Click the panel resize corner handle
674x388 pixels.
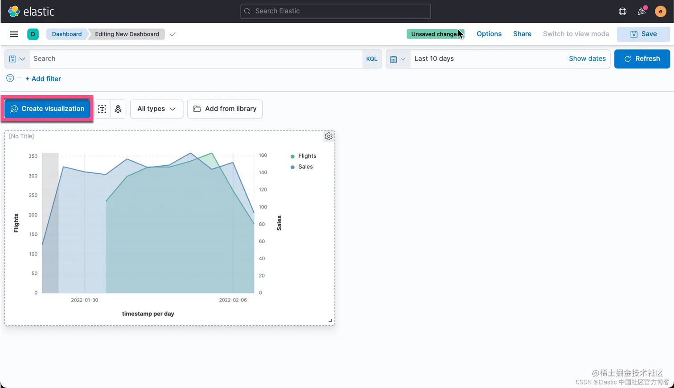[330, 320]
